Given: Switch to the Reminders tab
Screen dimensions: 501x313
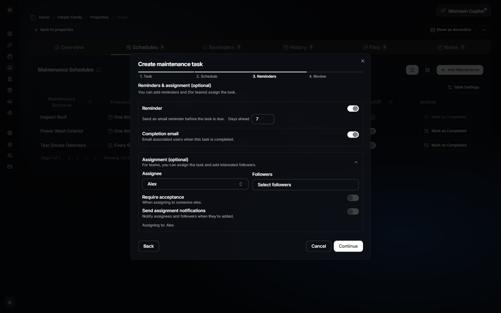Looking at the screenshot, I should [x=222, y=47].
